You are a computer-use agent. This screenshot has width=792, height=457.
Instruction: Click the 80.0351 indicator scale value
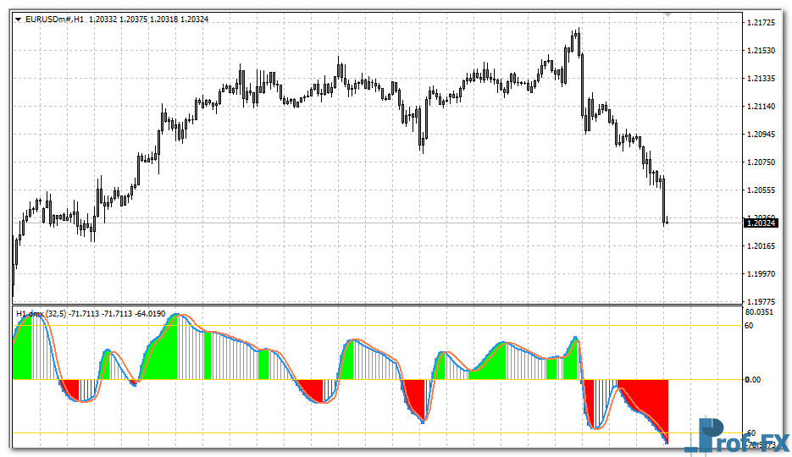pos(761,311)
